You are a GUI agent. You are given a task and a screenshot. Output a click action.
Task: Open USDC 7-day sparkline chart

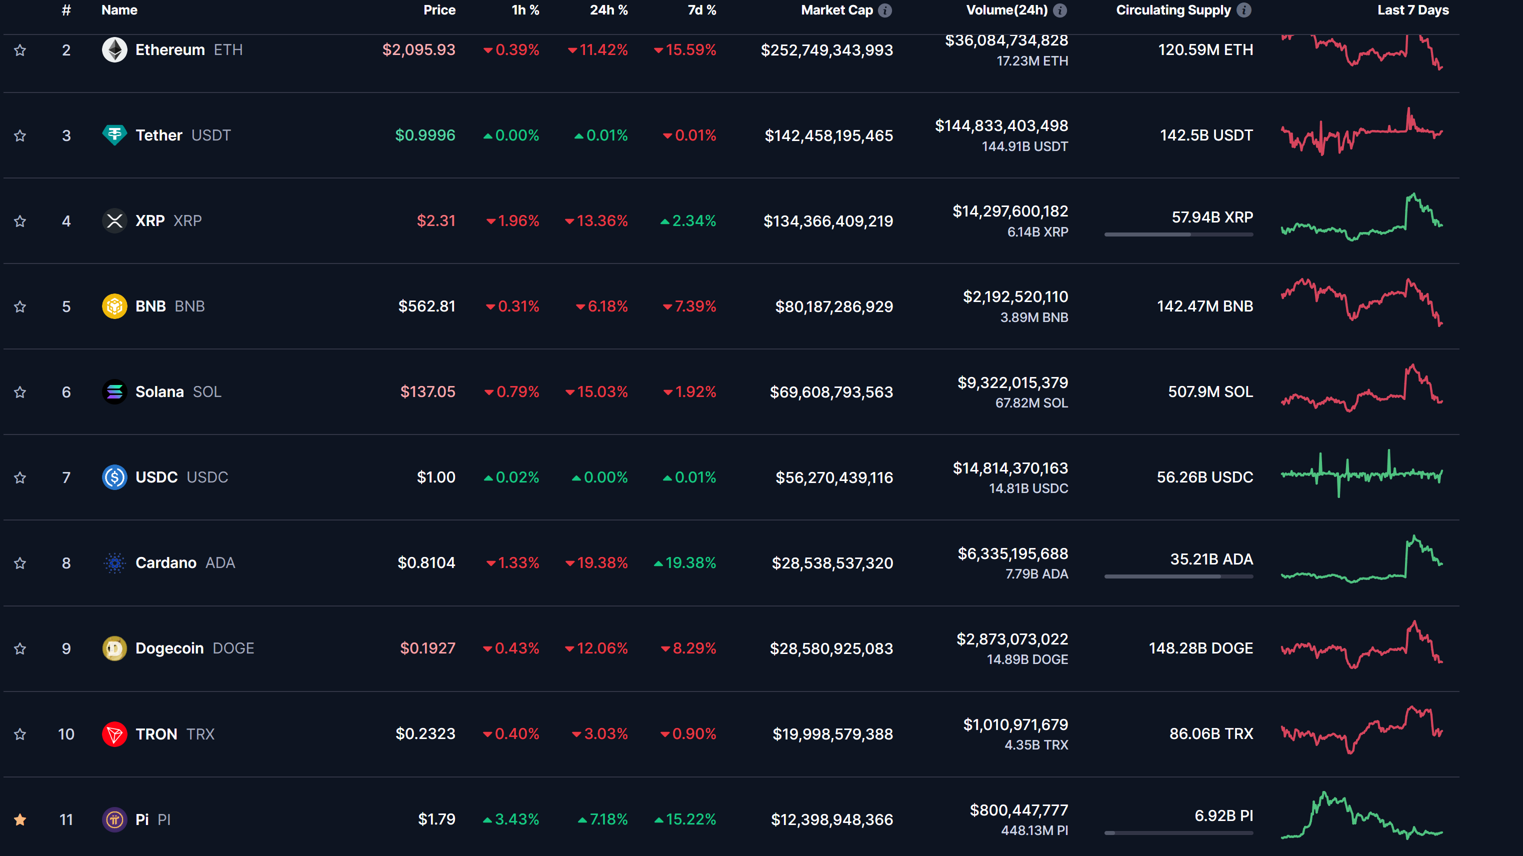point(1361,473)
